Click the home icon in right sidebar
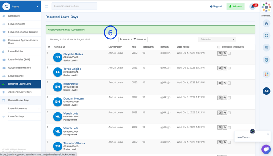 (x=266, y=23)
